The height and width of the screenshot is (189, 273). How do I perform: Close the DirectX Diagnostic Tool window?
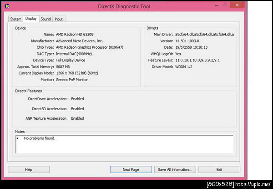pos(237,5)
